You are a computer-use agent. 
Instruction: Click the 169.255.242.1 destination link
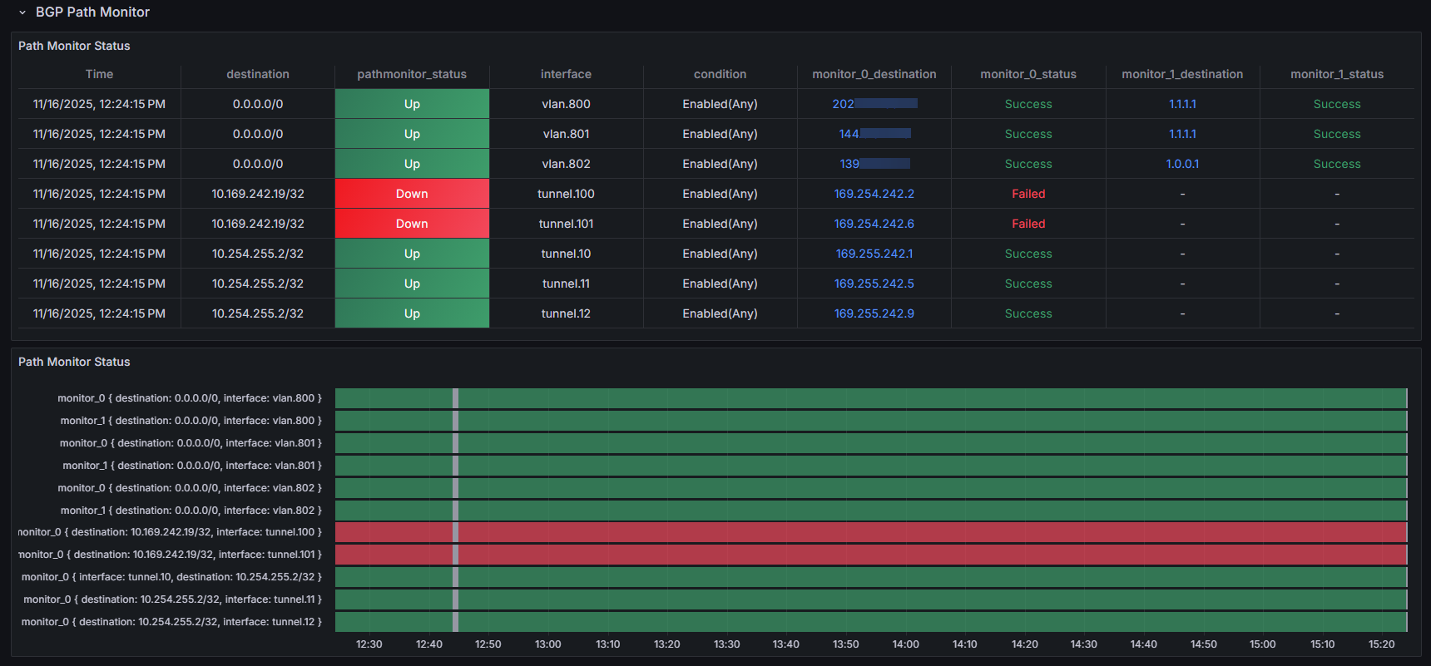coord(874,254)
